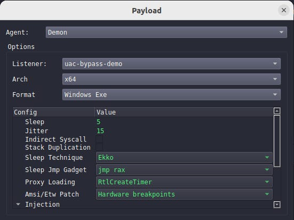Screen dimensions: 294x220
Task: Select the Sleep config row label
Action: click(35, 122)
